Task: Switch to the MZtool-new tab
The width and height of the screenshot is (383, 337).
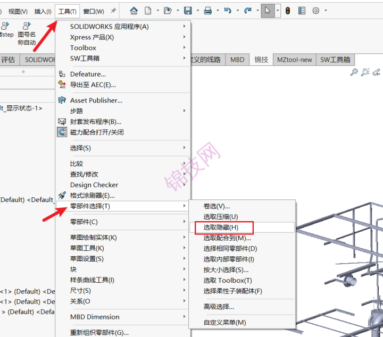Action: pos(294,60)
